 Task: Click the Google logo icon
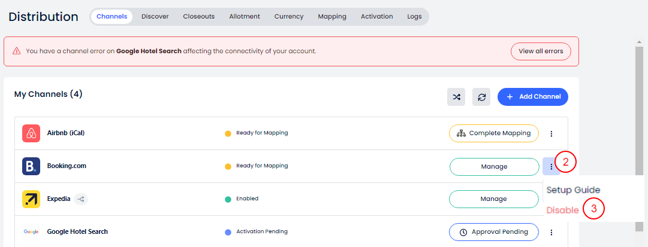(x=31, y=231)
